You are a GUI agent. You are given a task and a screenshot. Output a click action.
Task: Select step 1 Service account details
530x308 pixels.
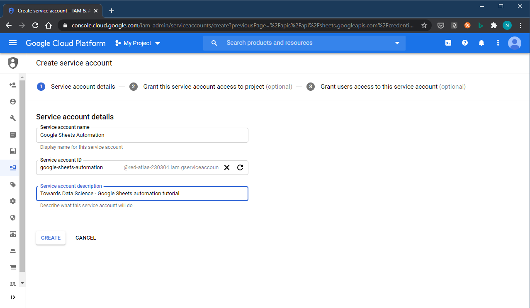pos(76,87)
